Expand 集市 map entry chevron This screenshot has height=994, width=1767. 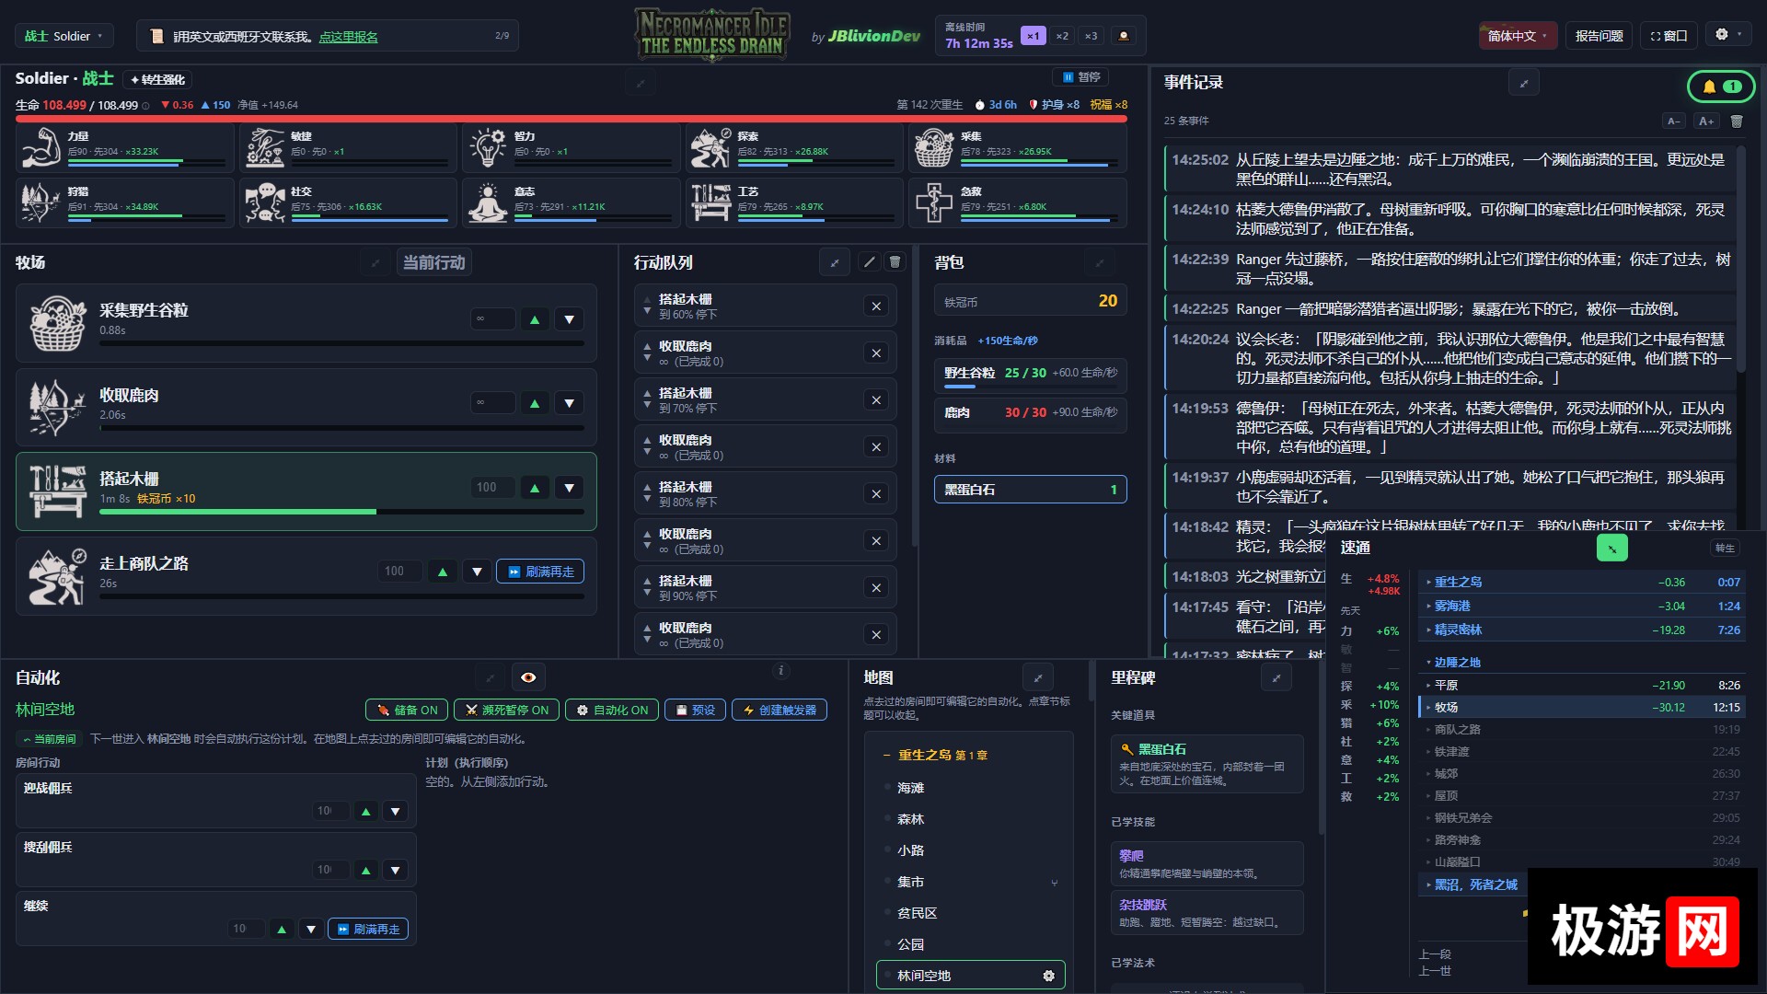1055,883
